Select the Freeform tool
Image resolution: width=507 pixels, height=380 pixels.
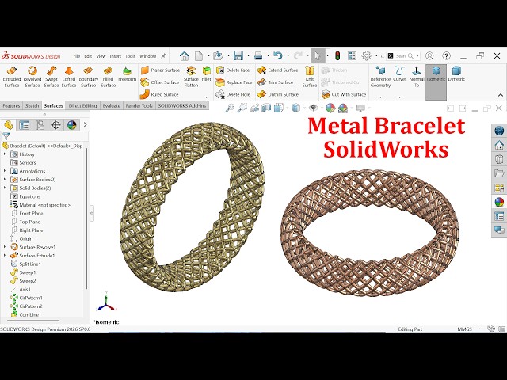127,74
